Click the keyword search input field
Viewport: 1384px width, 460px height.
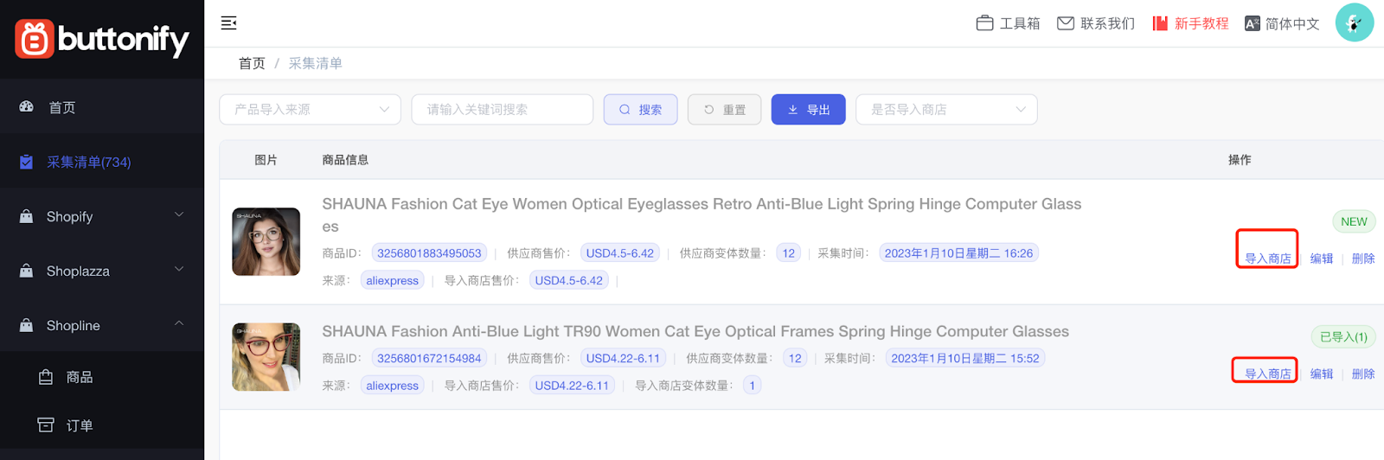[x=502, y=110]
